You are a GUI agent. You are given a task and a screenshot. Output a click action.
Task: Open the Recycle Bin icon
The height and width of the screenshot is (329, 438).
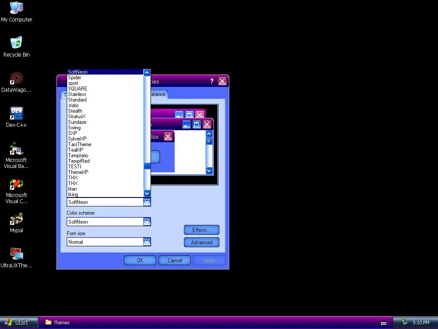(x=17, y=47)
